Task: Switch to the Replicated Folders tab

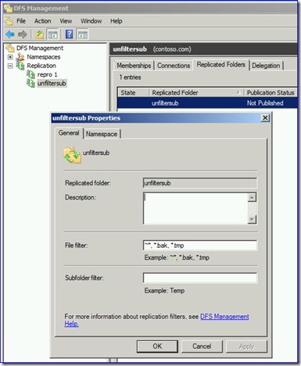Action: (221, 65)
